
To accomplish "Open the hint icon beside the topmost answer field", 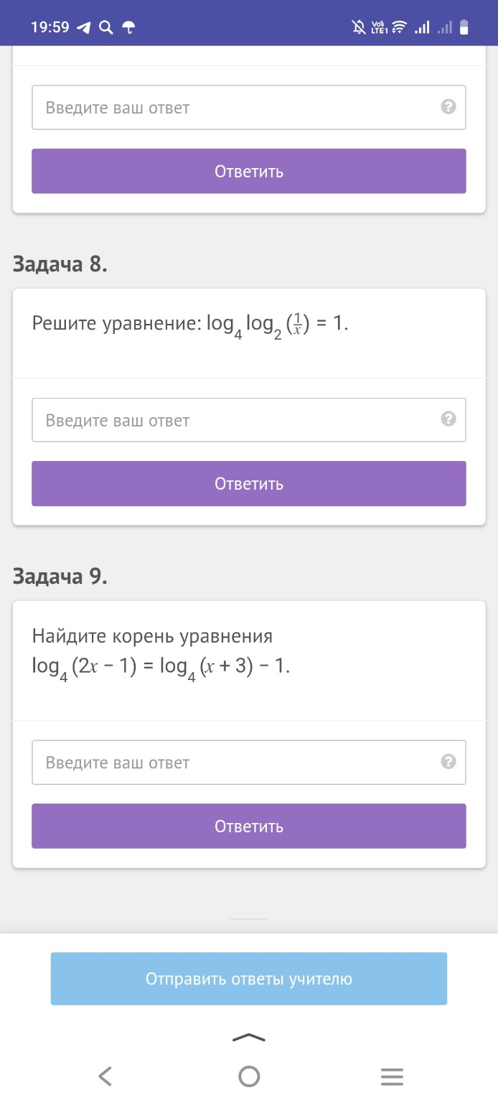I will (x=448, y=107).
